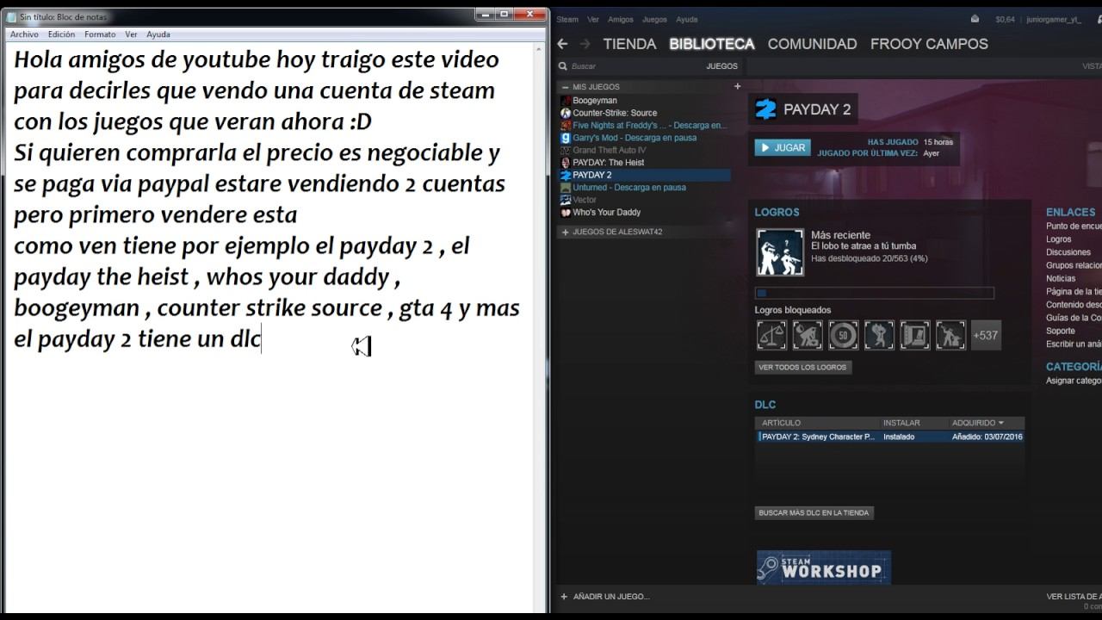
Task: Open the Discusiones link under ENLACES
Action: pyautogui.click(x=1068, y=252)
